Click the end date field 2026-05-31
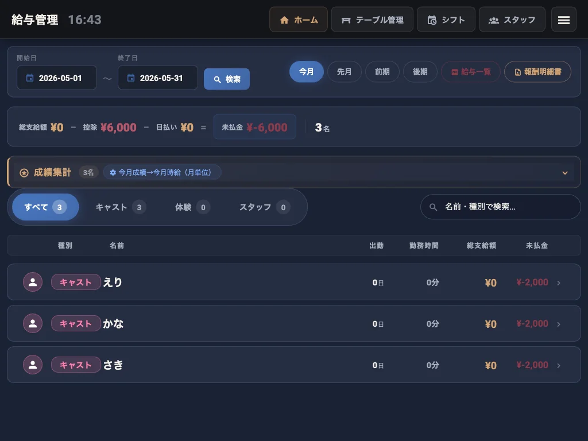 [x=158, y=78]
